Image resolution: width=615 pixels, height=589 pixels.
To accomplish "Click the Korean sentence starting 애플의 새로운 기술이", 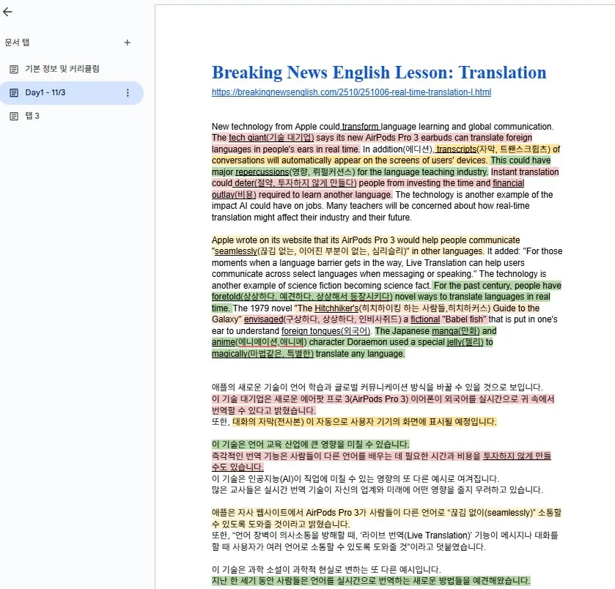I will click(x=377, y=388).
